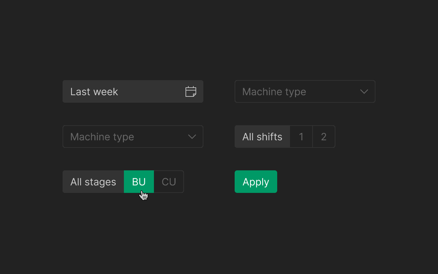Pick the number 1 in the shifts selector
This screenshot has width=438, height=274.
301,137
